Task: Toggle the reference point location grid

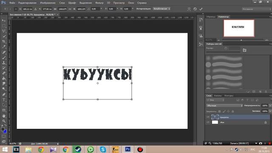Action: (x=16, y=9)
